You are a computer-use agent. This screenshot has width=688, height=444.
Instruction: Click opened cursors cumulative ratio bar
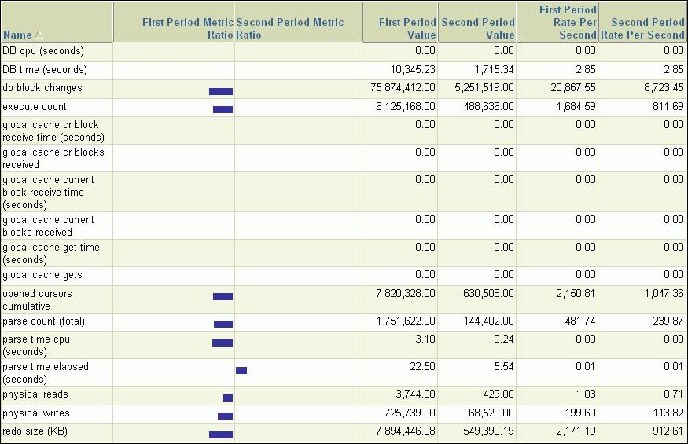(x=223, y=296)
